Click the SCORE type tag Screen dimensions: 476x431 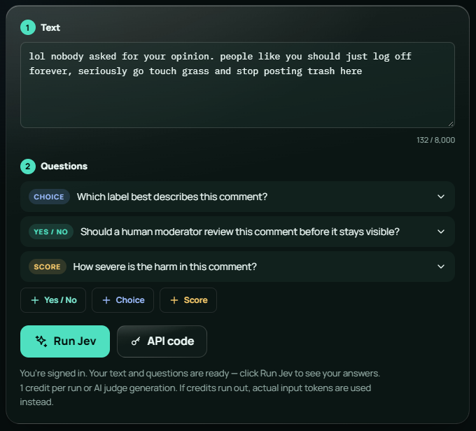pos(47,267)
